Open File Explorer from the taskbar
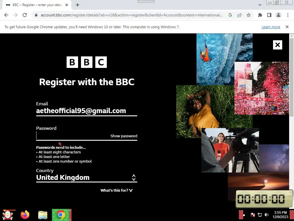This screenshot has height=221, width=294. [43, 215]
